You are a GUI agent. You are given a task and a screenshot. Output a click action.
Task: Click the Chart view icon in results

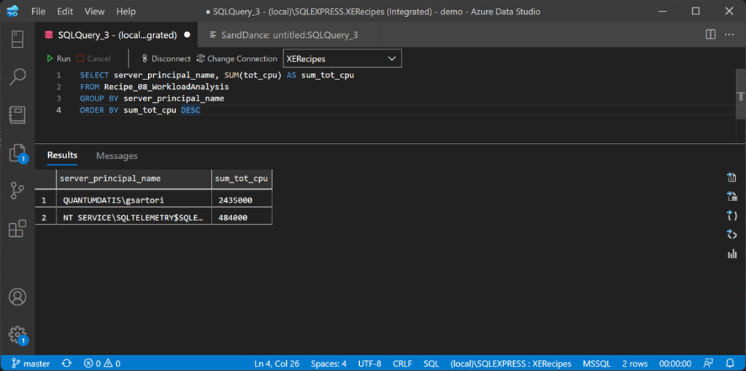tap(731, 254)
